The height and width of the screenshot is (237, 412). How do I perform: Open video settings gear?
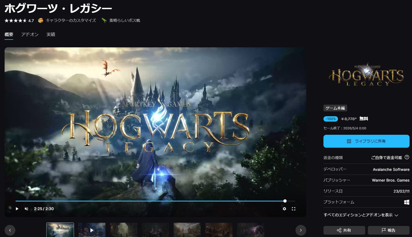coord(284,209)
